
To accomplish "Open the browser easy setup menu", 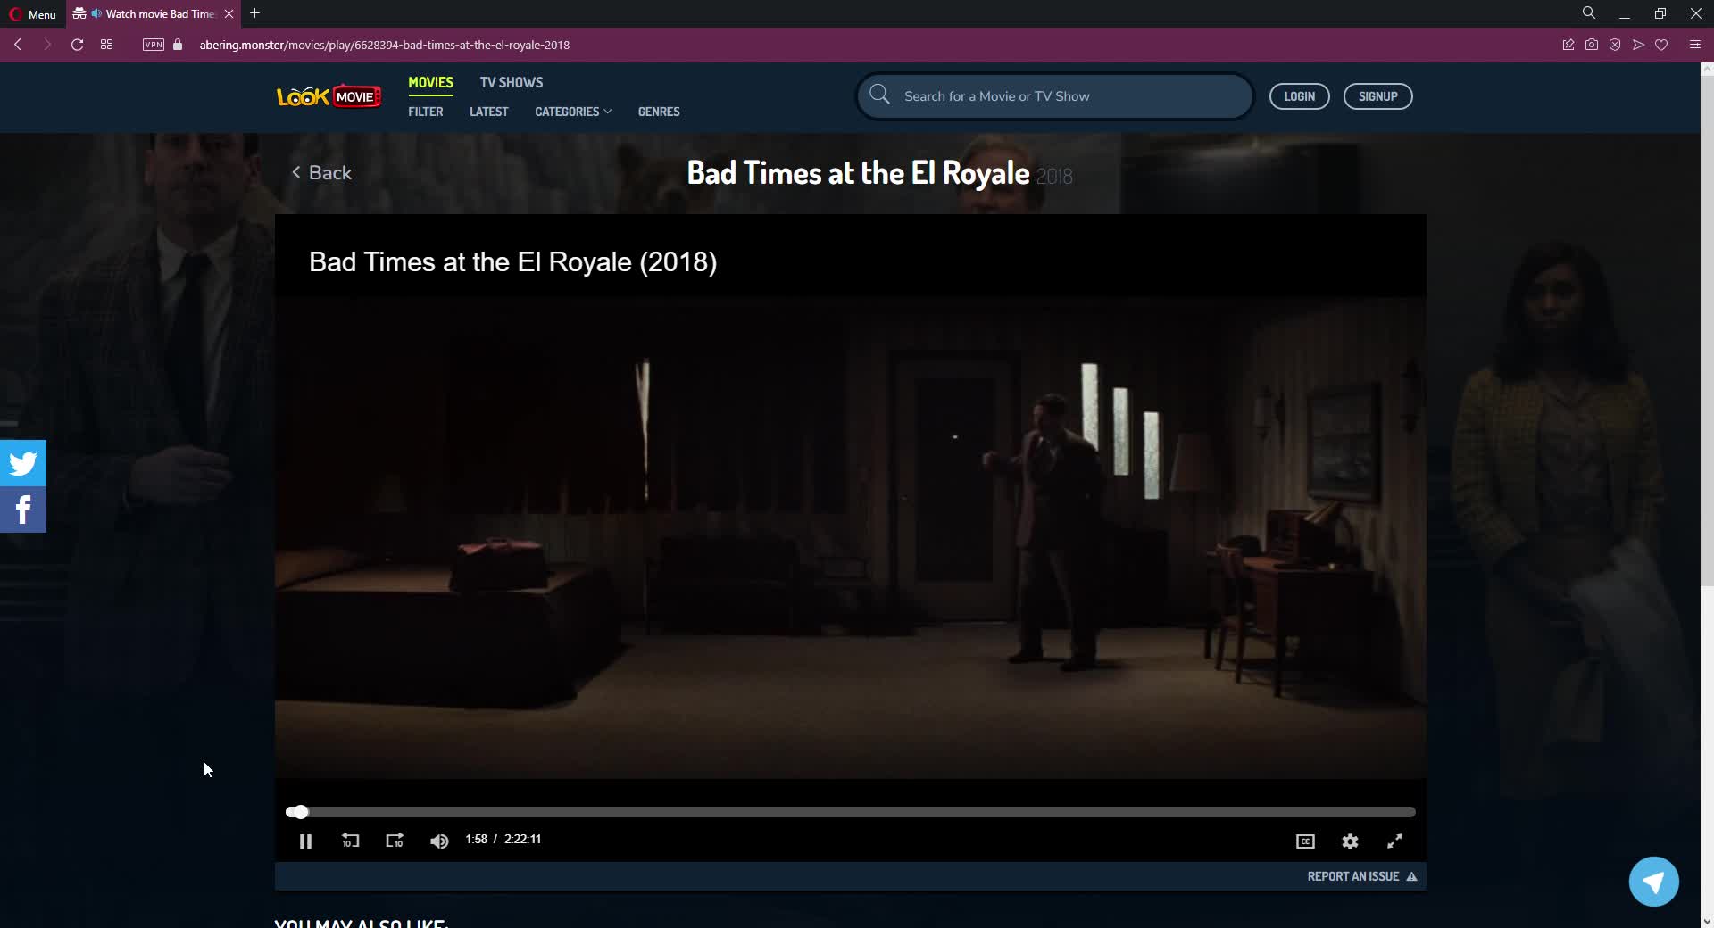I will point(1694,45).
